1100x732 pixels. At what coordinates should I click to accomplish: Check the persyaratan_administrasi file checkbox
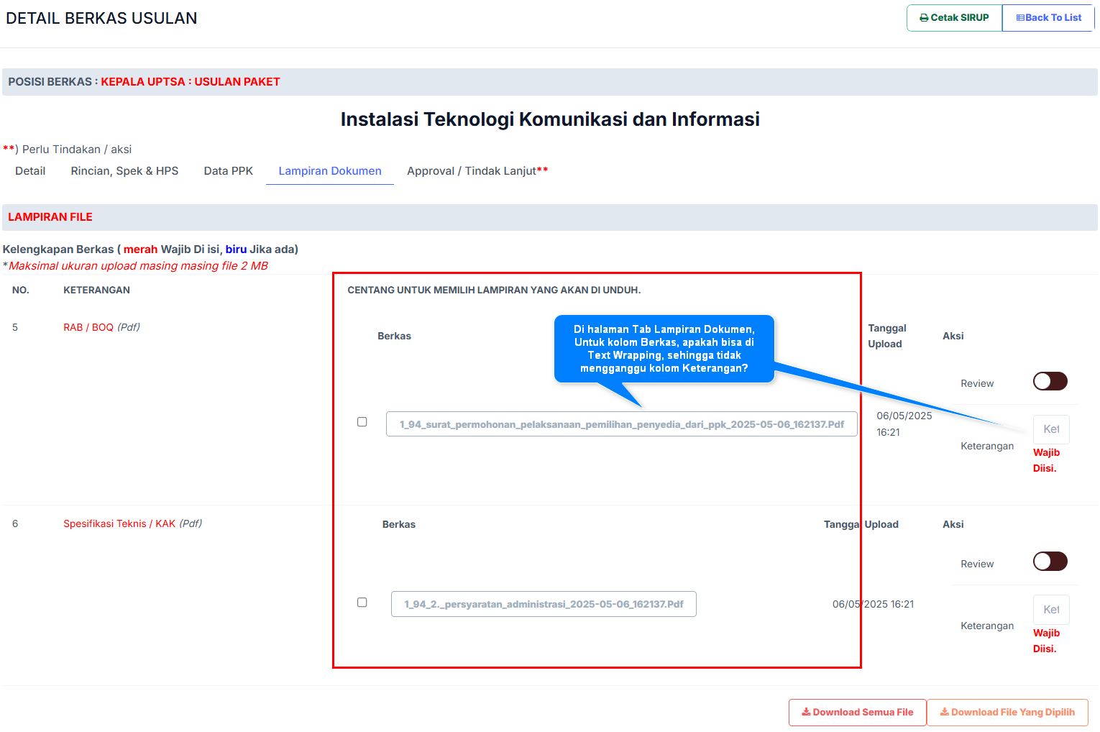point(362,603)
